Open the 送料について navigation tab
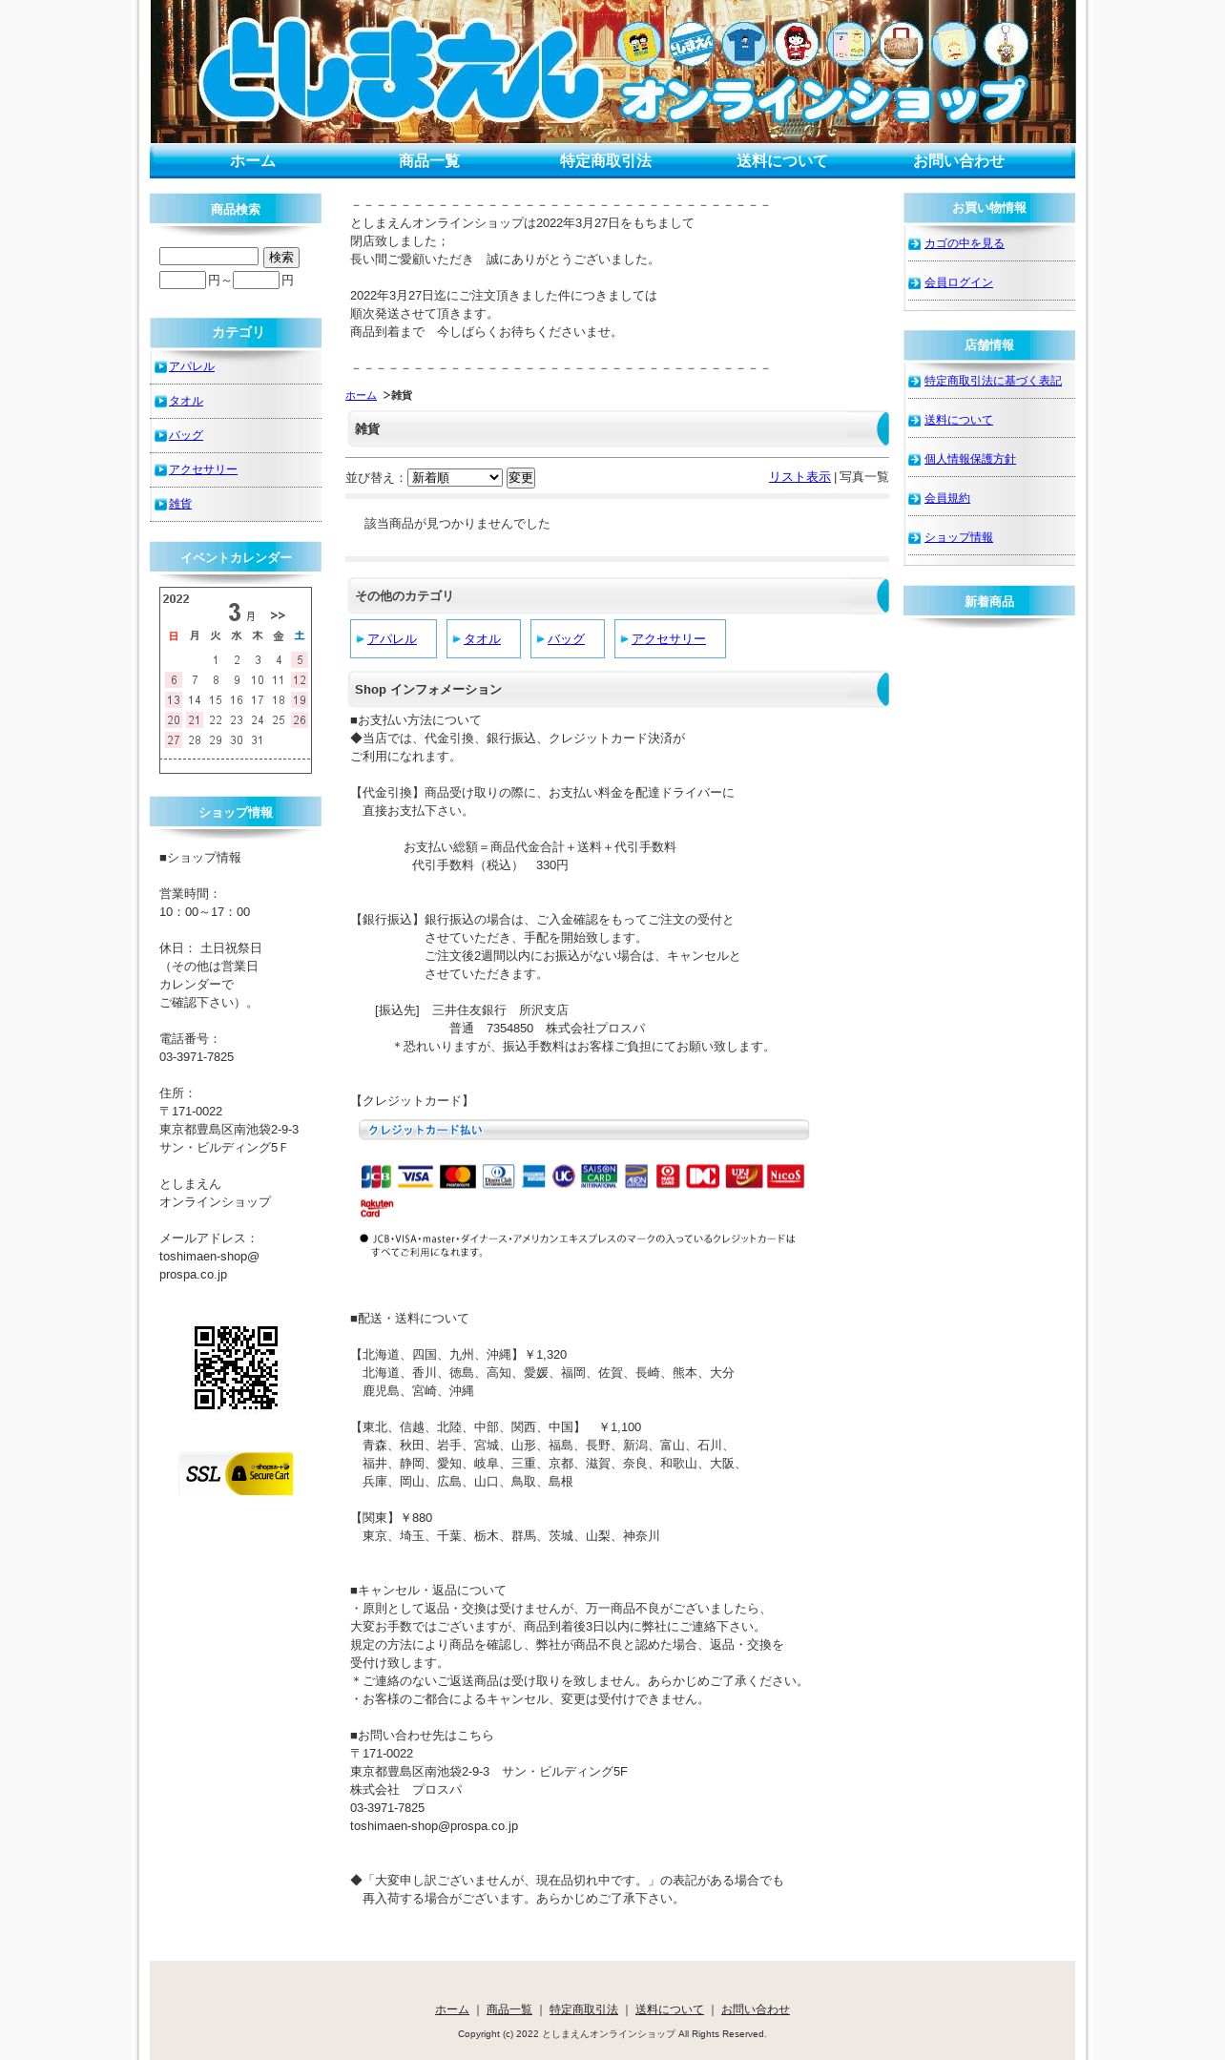 click(782, 161)
